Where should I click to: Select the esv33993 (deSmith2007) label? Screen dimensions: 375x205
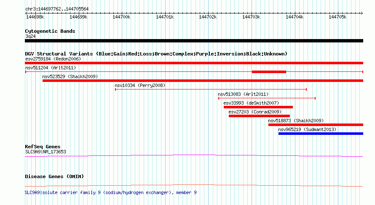[251, 103]
